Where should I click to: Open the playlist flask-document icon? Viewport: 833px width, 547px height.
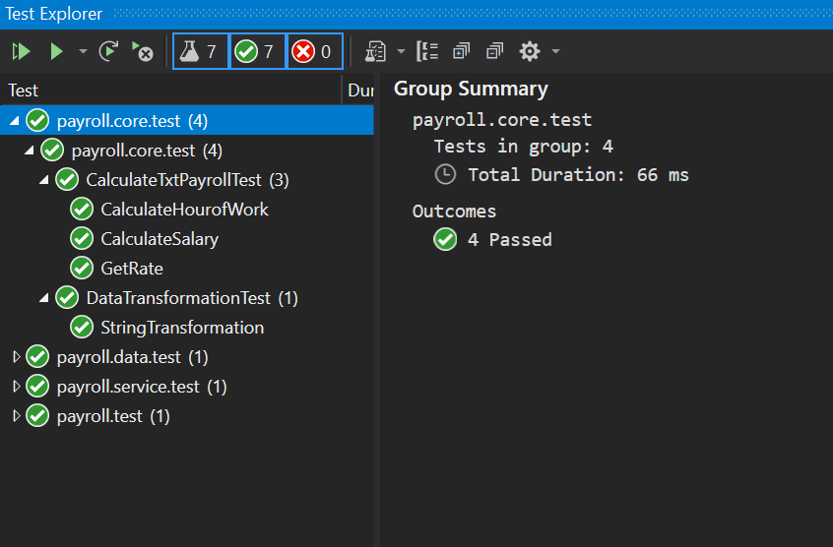pos(375,51)
